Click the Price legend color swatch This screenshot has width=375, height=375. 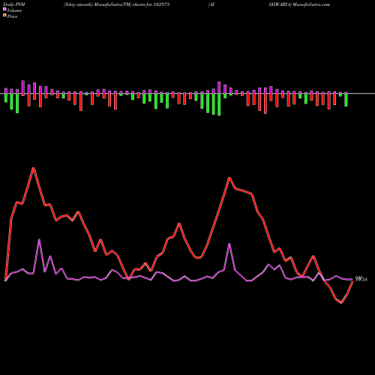[4, 16]
